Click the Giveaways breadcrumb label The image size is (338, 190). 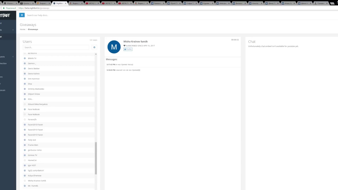(33, 29)
